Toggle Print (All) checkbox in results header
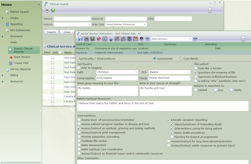The image size is (251, 164). click(x=60, y=53)
